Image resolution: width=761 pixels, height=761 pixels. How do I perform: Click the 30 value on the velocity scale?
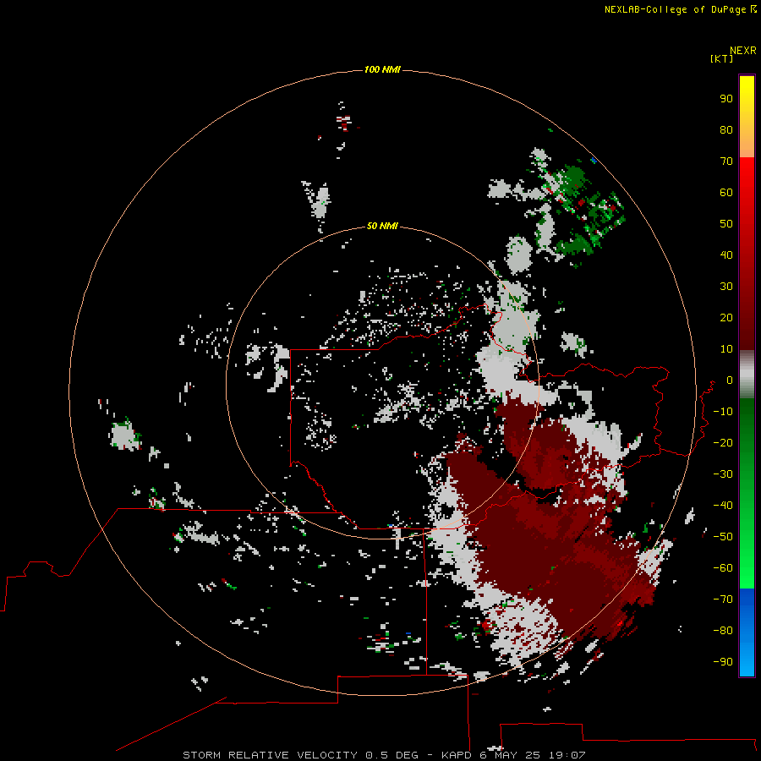[x=726, y=287]
